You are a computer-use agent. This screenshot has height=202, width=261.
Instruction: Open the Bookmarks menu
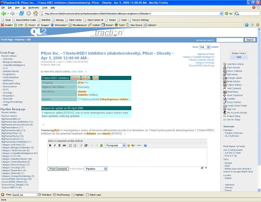click(34, 8)
